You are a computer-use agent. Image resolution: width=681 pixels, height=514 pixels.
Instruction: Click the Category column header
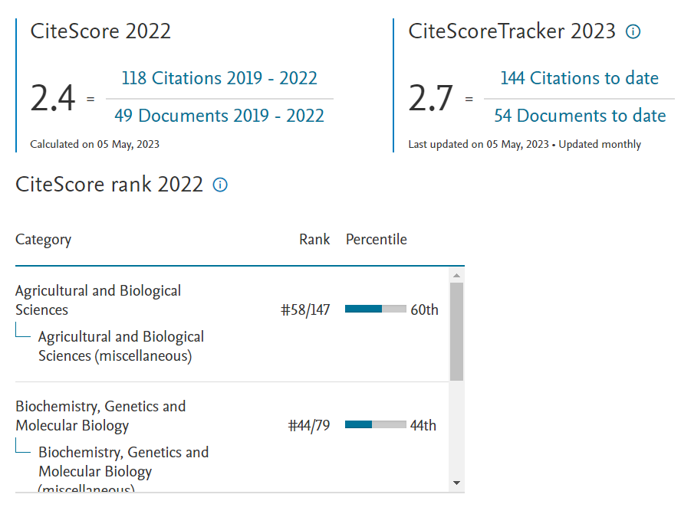(x=44, y=240)
